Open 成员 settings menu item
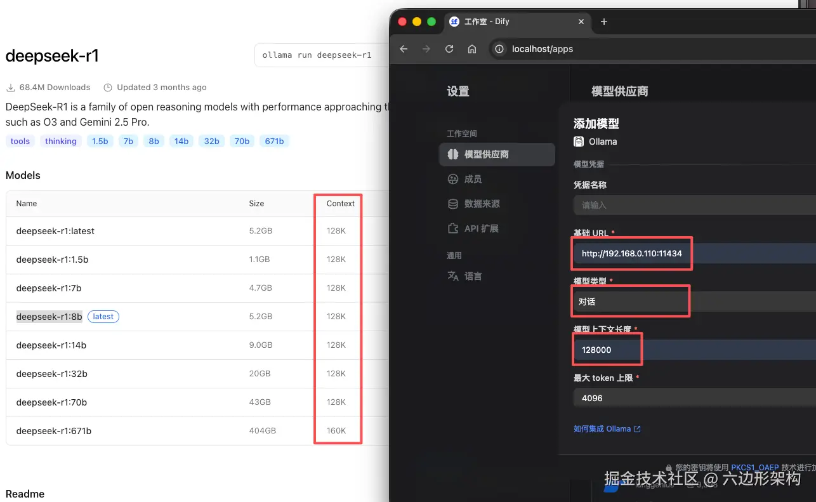This screenshot has width=816, height=502. (497, 179)
